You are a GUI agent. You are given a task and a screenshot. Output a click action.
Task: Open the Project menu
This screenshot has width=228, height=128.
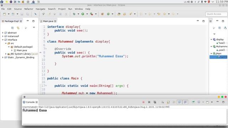(62, 9)
